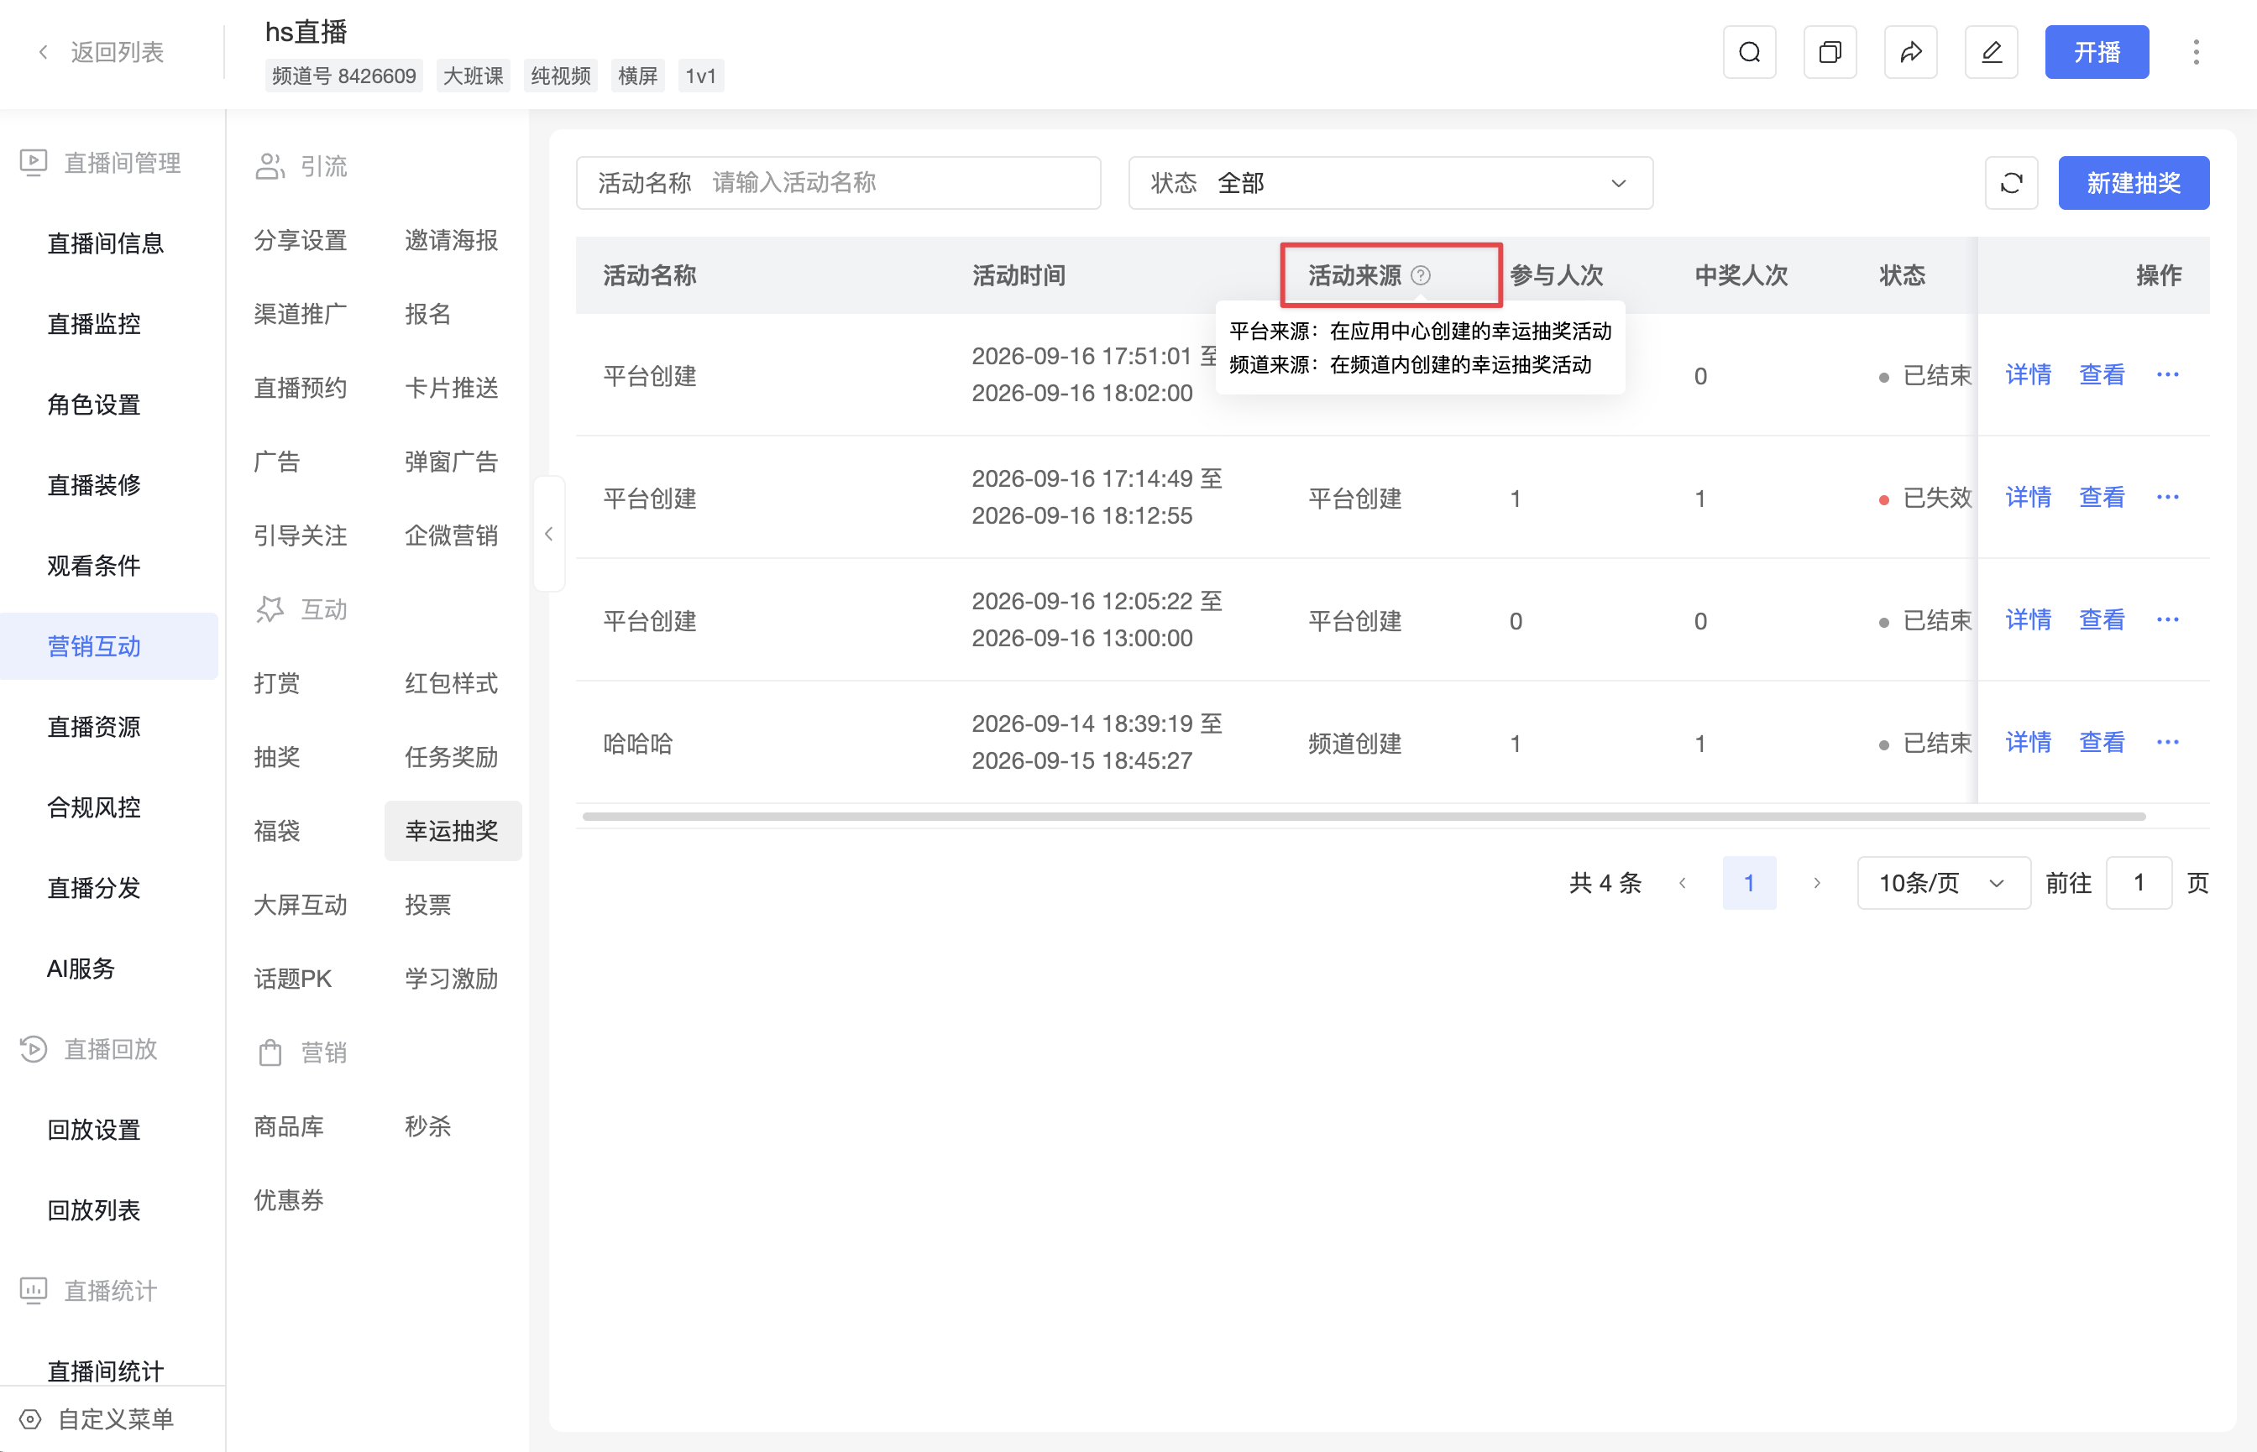This screenshot has width=2257, height=1452.
Task: Open 秒杀 submenu
Action: click(x=428, y=1126)
